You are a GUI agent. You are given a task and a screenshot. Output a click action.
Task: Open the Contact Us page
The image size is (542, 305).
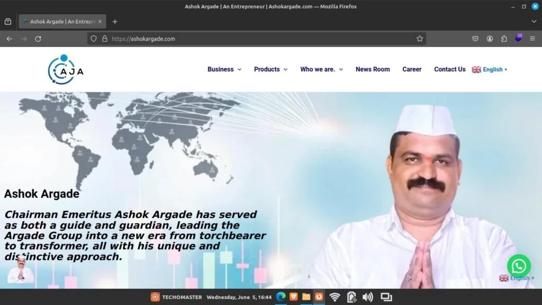point(450,69)
